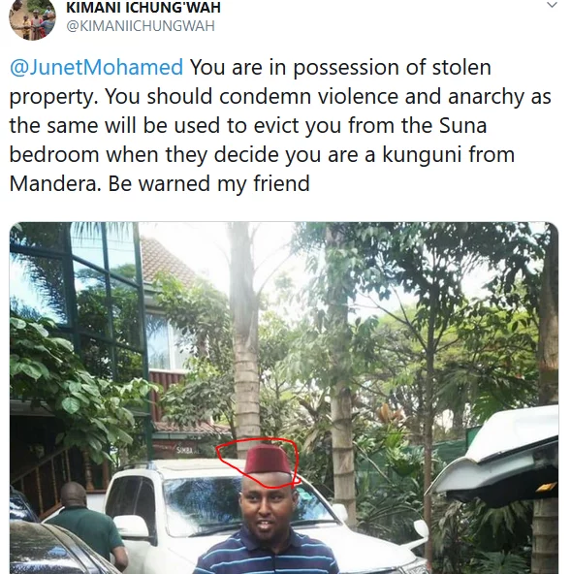Click the word "Mandera" in the tweet

pos(54,183)
